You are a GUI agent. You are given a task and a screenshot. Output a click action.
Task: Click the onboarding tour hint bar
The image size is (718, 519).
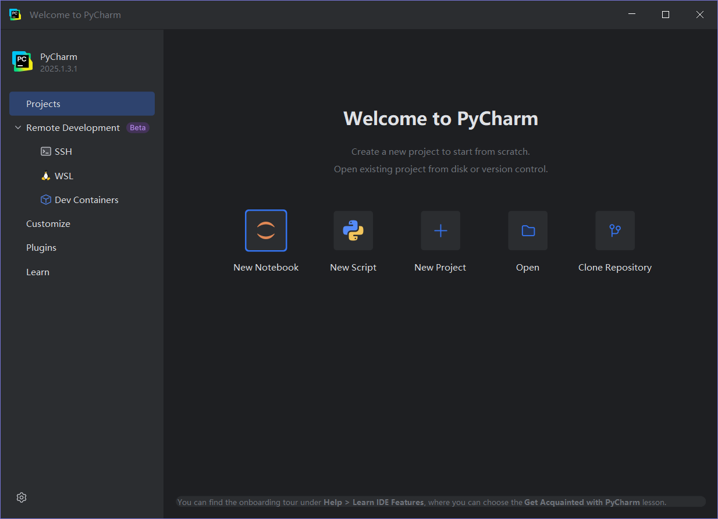[x=440, y=502]
